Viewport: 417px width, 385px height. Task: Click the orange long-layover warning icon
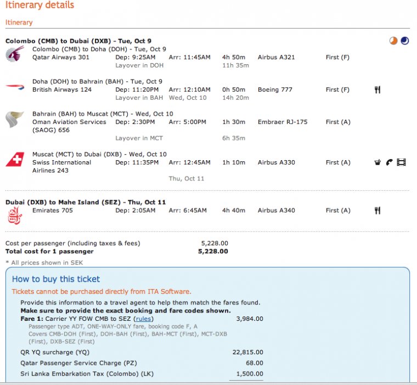(x=393, y=41)
